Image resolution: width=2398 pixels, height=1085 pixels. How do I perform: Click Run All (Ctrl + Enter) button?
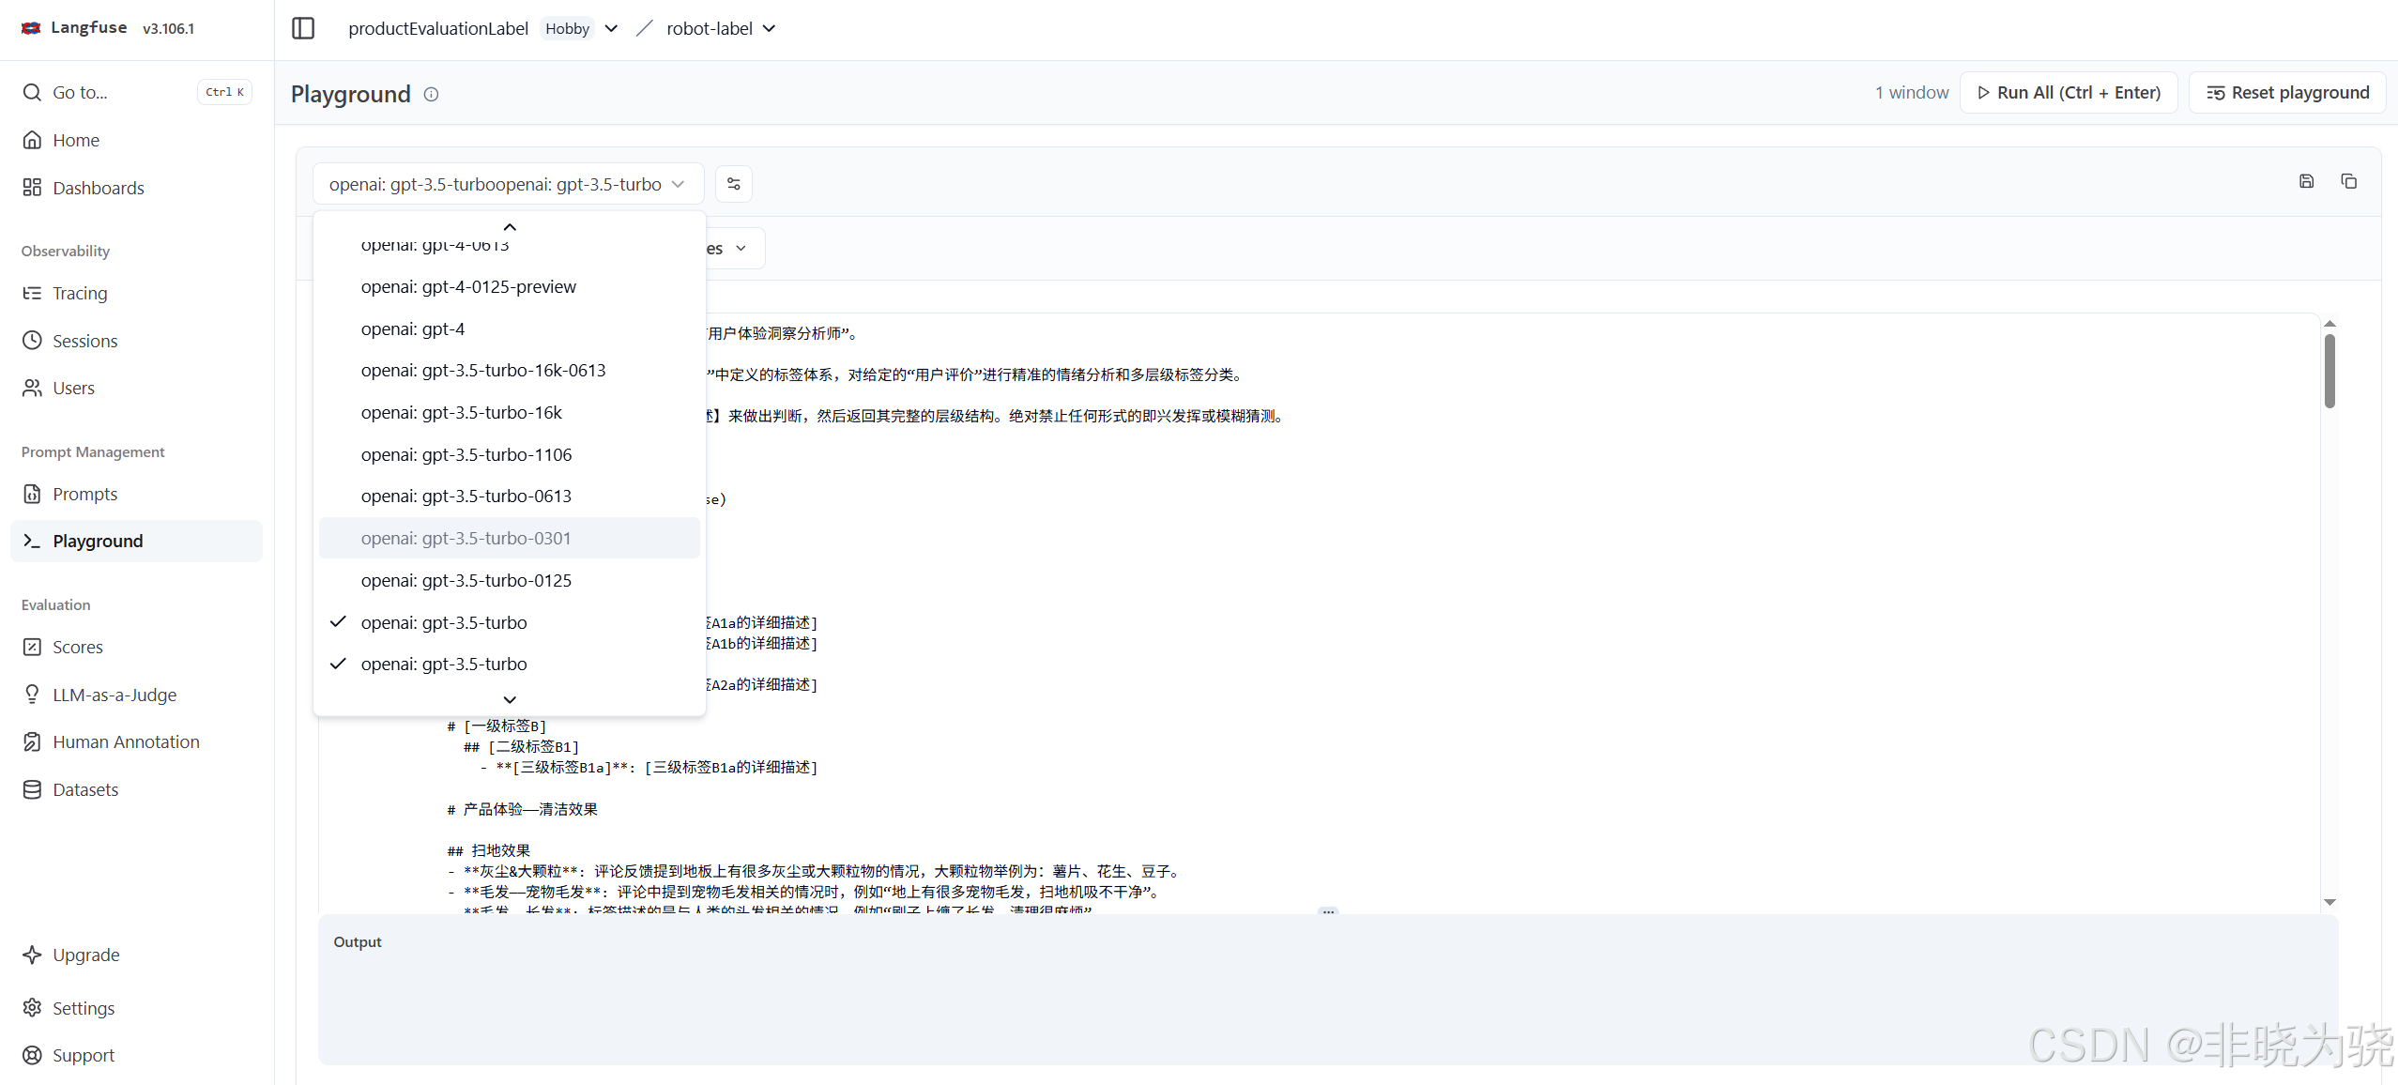coord(2069,93)
